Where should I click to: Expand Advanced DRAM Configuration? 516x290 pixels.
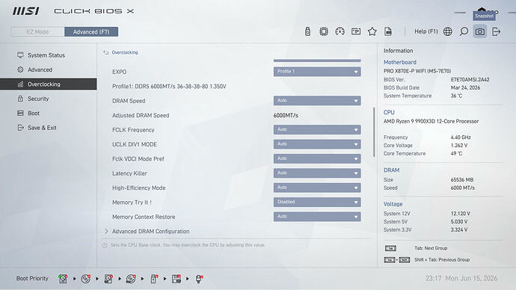pyautogui.click(x=151, y=232)
